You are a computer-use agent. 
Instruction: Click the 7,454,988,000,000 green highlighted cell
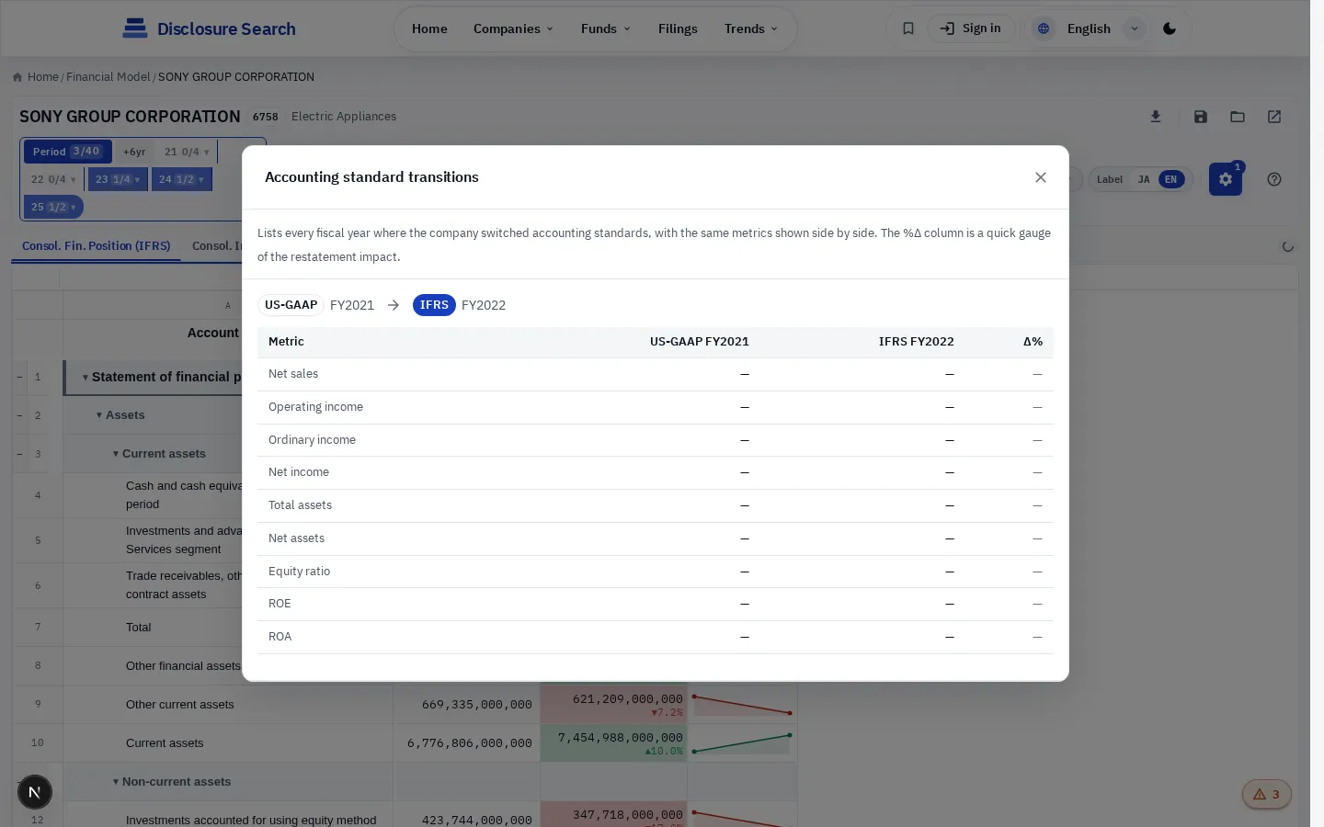pos(614,743)
